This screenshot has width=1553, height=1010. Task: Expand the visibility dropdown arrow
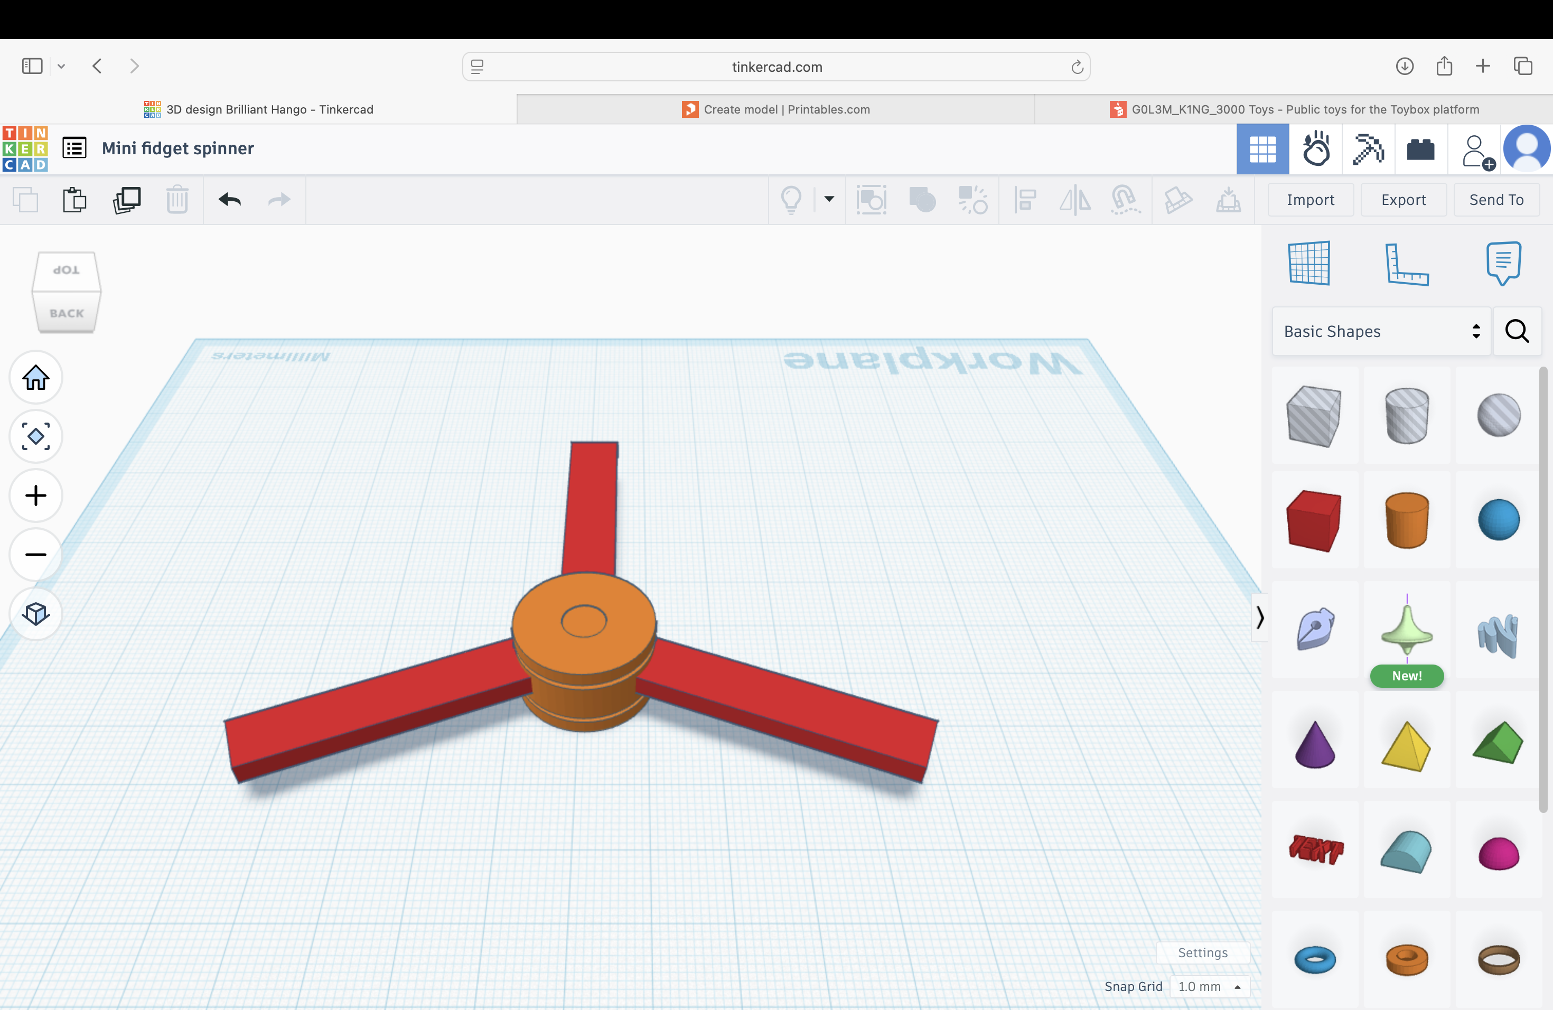(829, 199)
